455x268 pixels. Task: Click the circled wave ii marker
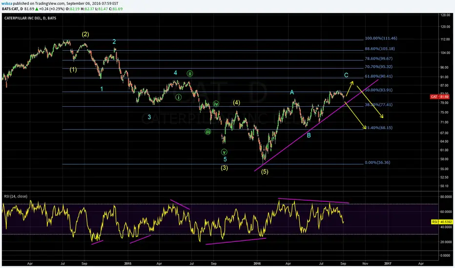coord(190,74)
